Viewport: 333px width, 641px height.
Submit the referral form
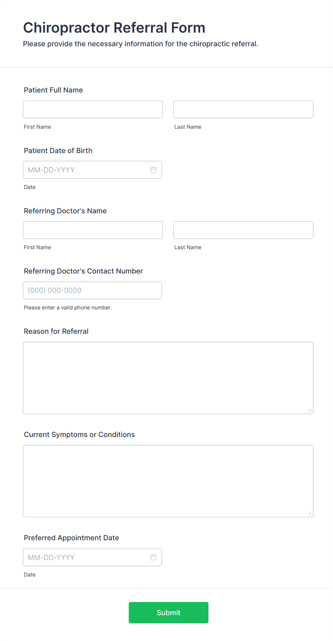(169, 613)
